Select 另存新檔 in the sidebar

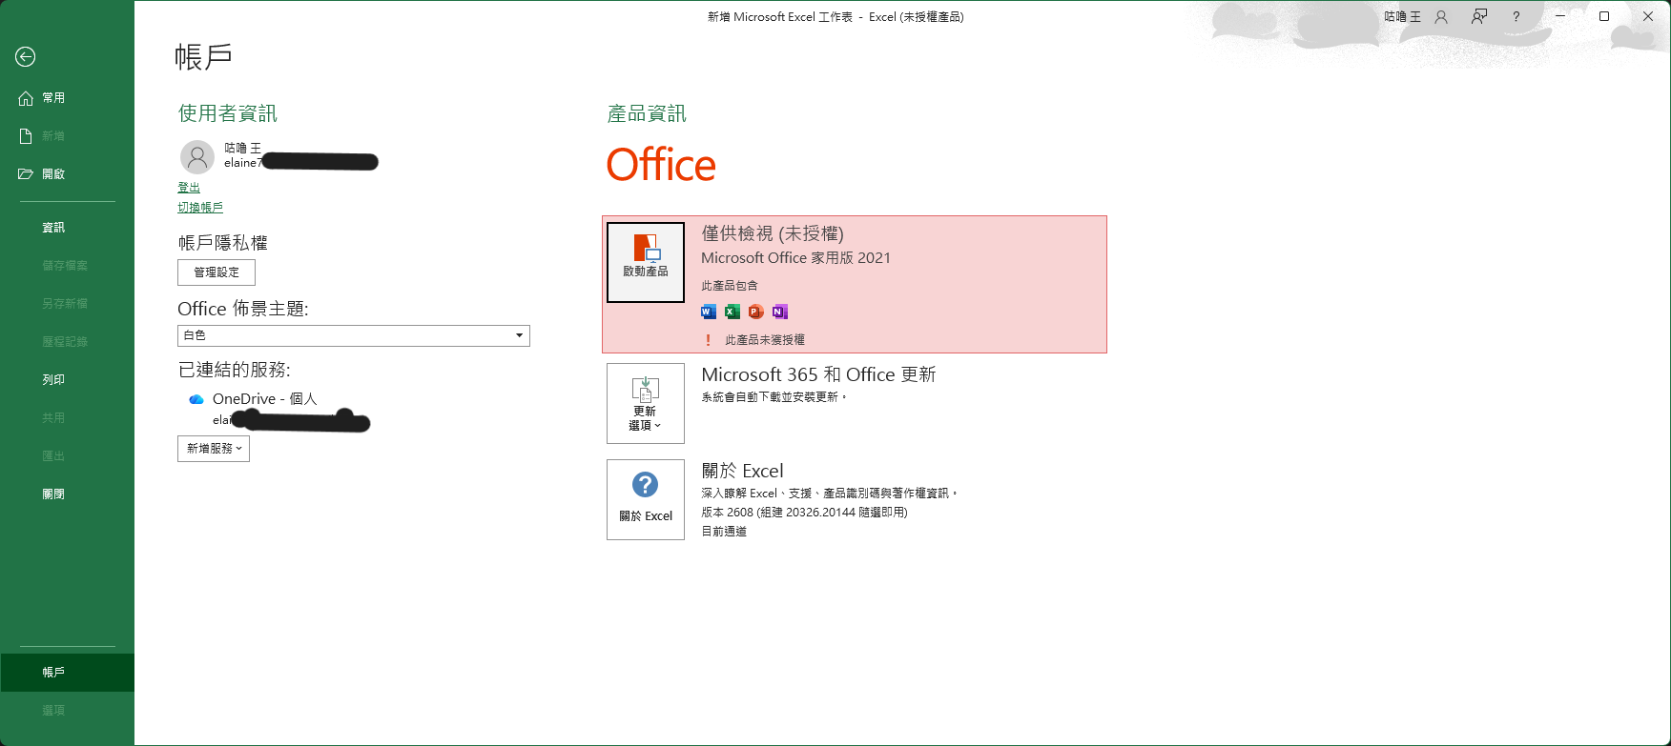pyautogui.click(x=67, y=304)
